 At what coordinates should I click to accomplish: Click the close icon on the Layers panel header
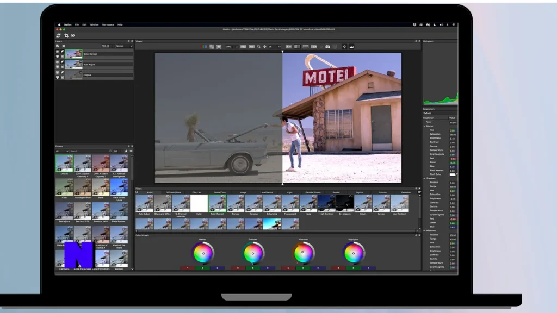coord(132,41)
